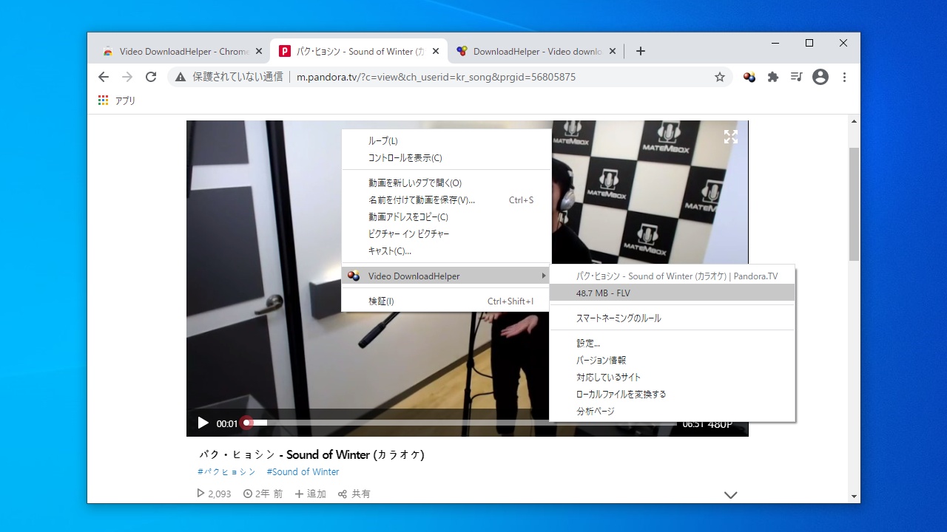
Task: Open バージョン情報 in the submenu
Action: 673,361
